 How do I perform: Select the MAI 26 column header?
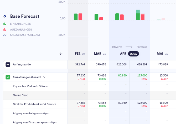click(x=162, y=54)
